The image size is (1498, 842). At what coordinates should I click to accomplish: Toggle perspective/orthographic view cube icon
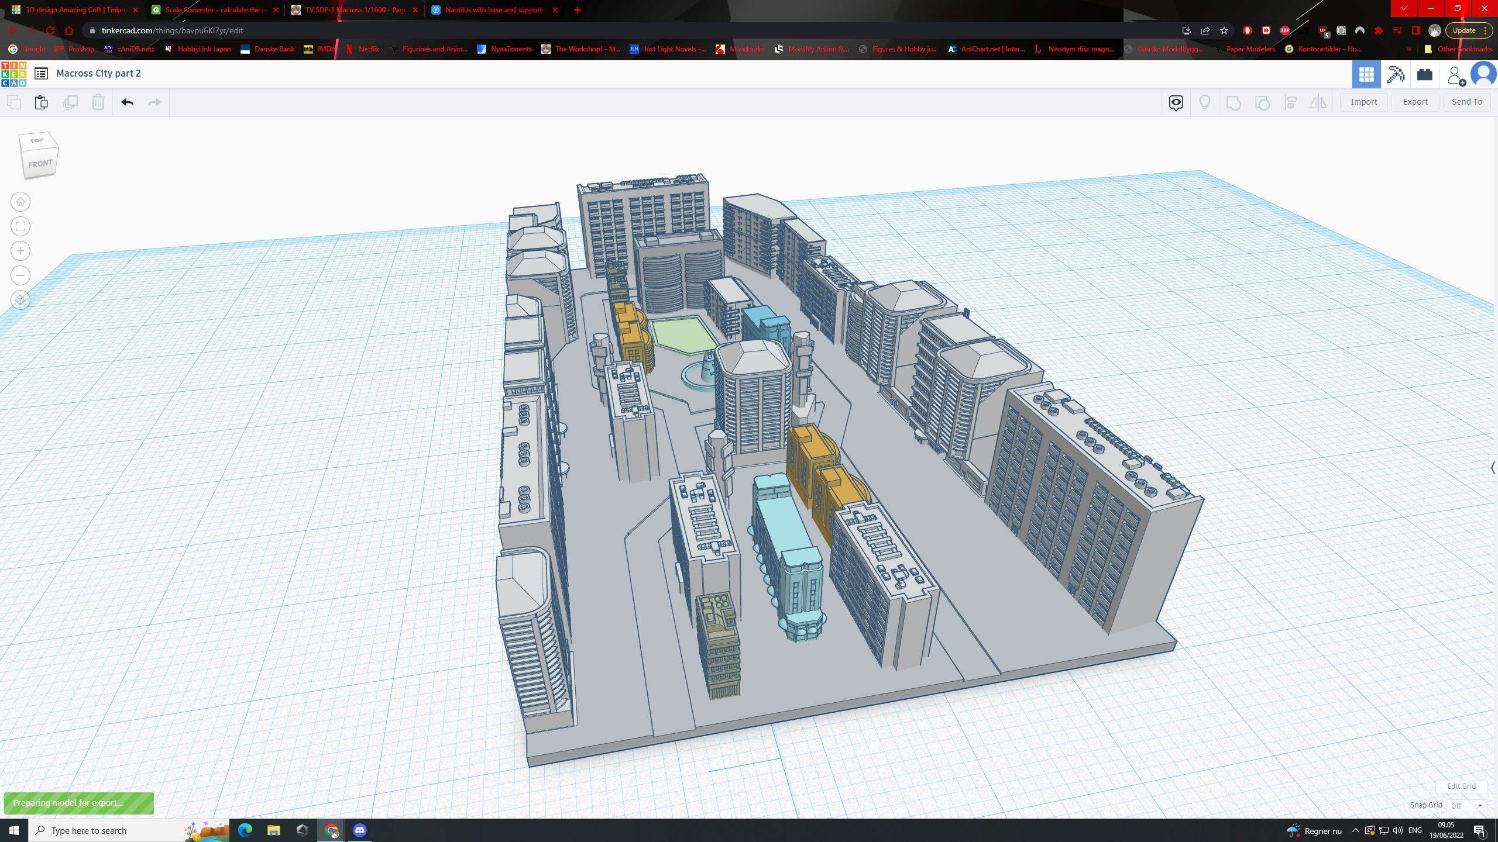[20, 300]
